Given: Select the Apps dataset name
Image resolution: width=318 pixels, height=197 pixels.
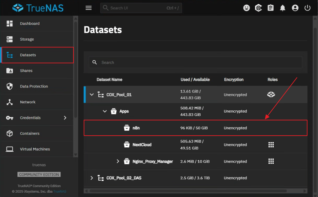Looking at the screenshot, I should (124, 111).
